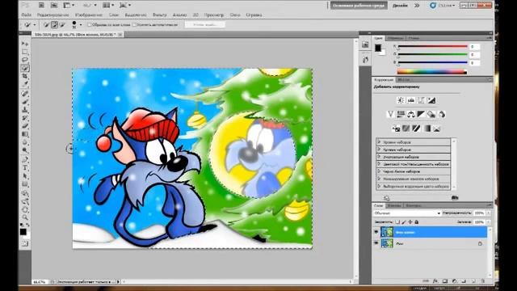
Task: Add a Curves adjustment
Action: click(x=421, y=100)
